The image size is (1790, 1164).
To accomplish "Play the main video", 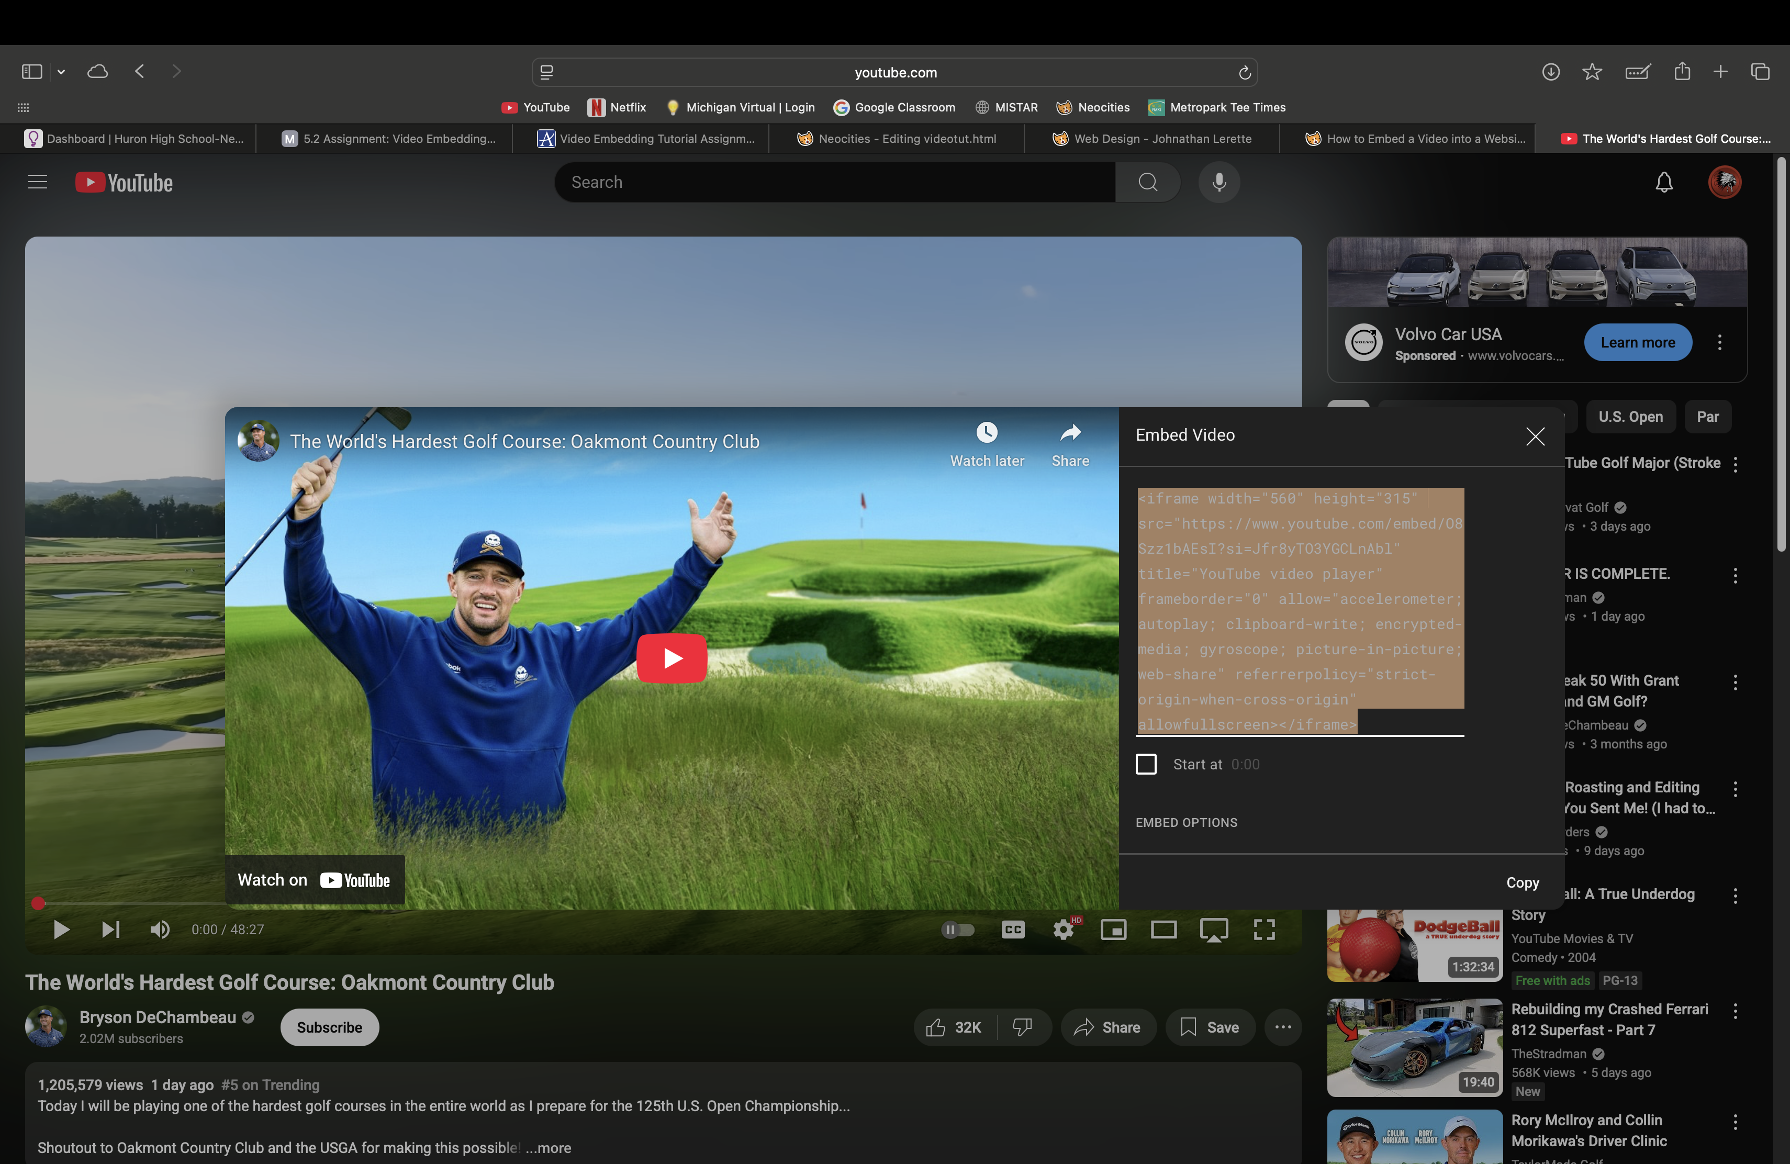I will pos(61,930).
